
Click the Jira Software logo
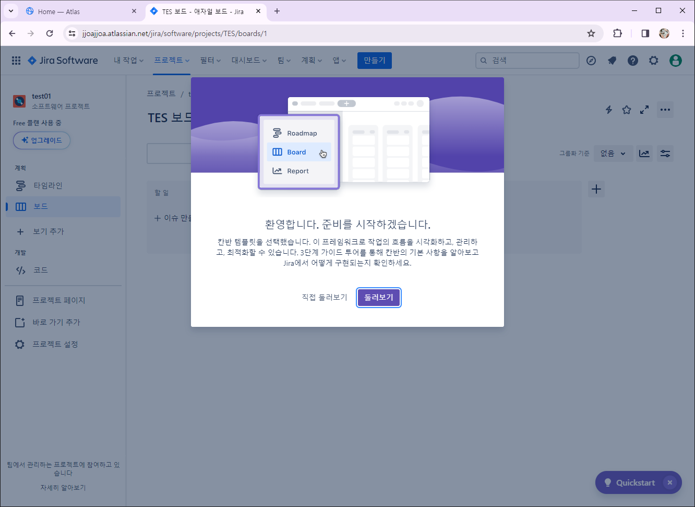(x=63, y=61)
